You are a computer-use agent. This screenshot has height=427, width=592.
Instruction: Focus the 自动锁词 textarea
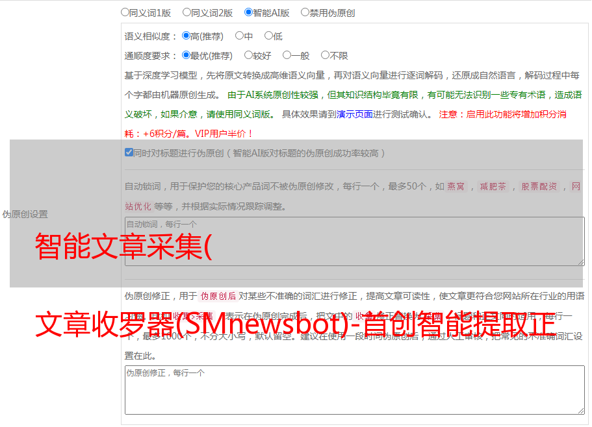click(x=355, y=241)
